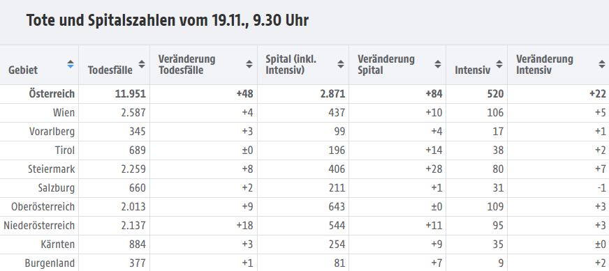Select the Österreich summary row
609x271 pixels.
tap(304, 94)
